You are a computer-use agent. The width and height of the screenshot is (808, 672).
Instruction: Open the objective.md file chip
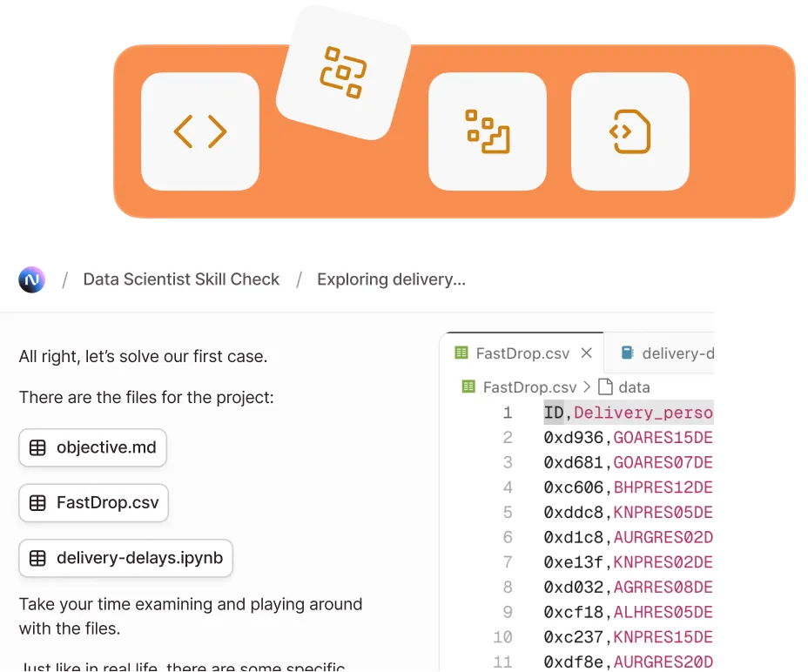pos(92,447)
